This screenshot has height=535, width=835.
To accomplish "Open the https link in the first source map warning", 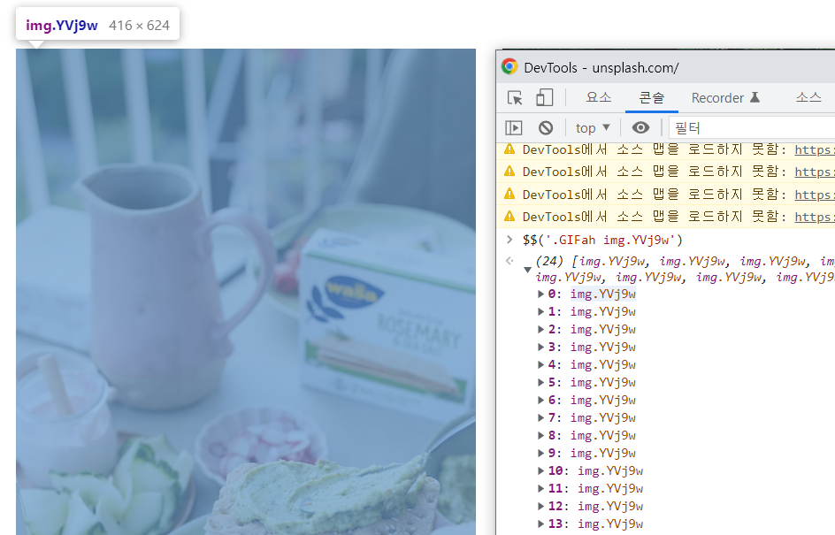I will 815,150.
